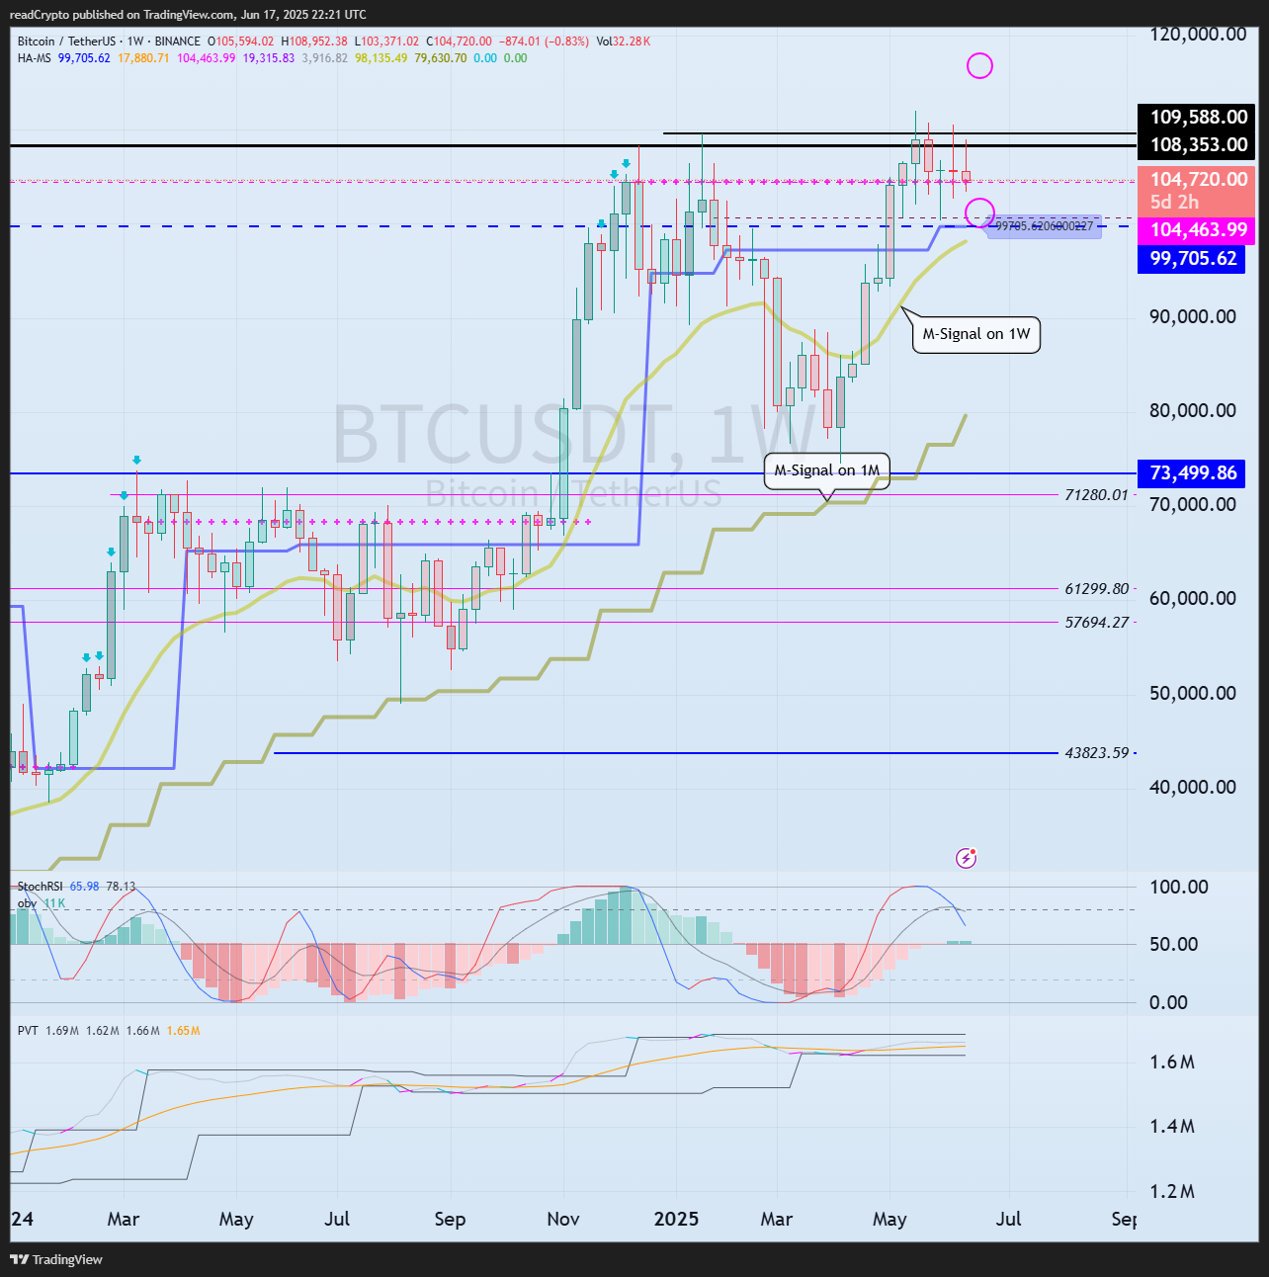
Task: Click the readCrypto published header text
Action: 188,14
